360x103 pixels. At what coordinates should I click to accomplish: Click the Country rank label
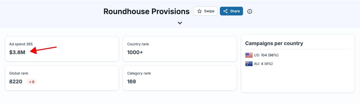coord(138,44)
